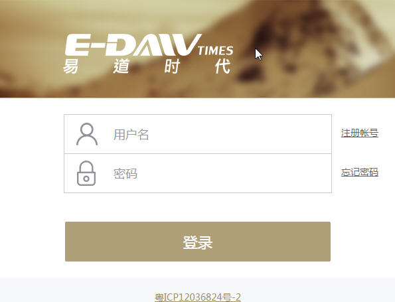This screenshot has height=302, width=395.
Task: Click the 道 character in the logo
Action: tap(121, 66)
